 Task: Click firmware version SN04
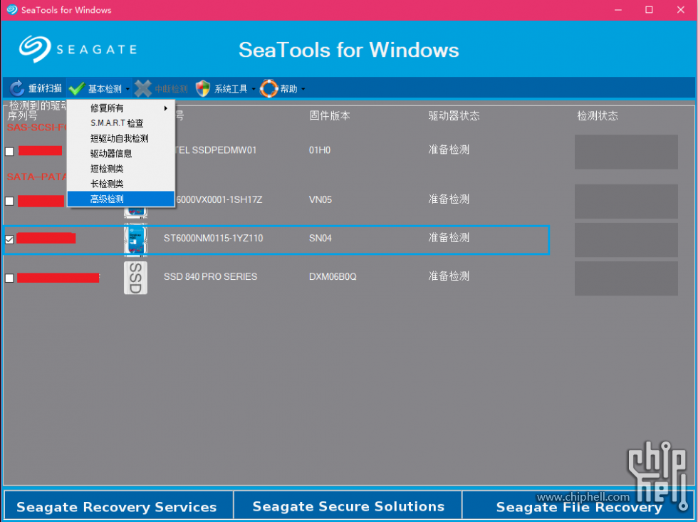pos(320,238)
